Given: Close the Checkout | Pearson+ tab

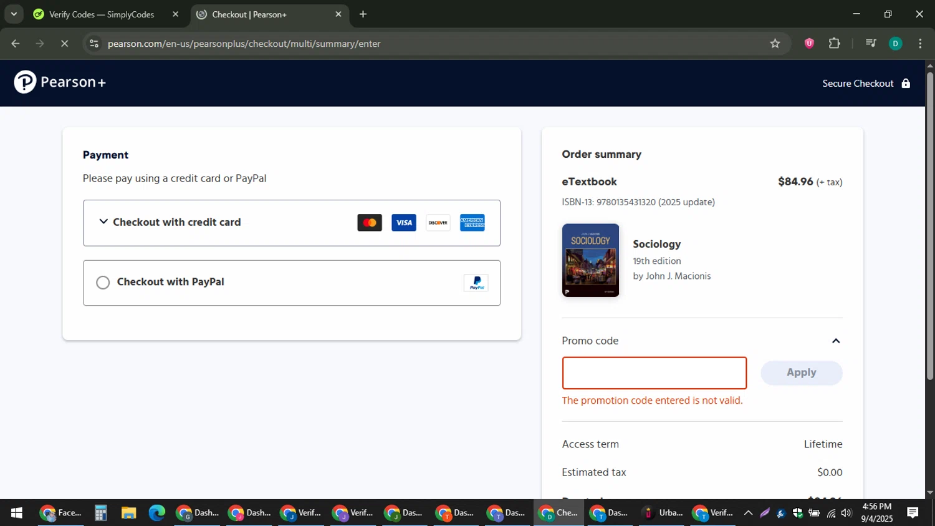Looking at the screenshot, I should click(x=338, y=14).
